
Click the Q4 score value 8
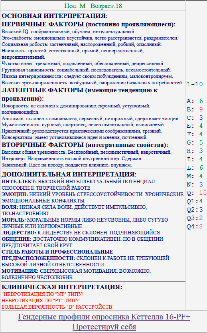(x=201, y=226)
